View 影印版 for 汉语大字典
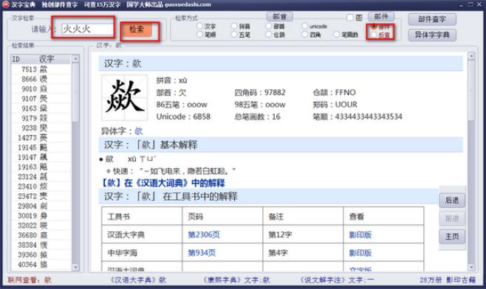Image resolution: width=486 pixels, height=289 pixels. [x=360, y=234]
